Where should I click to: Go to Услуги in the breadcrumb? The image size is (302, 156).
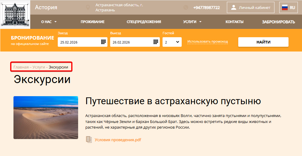click(39, 67)
